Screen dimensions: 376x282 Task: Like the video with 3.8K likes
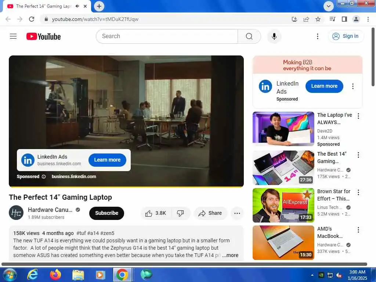click(156, 213)
